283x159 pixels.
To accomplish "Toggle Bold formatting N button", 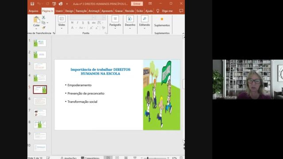I will click(72, 23).
